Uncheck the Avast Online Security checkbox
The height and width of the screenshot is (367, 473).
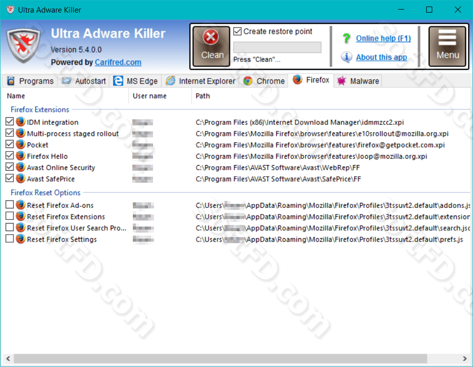(x=10, y=167)
